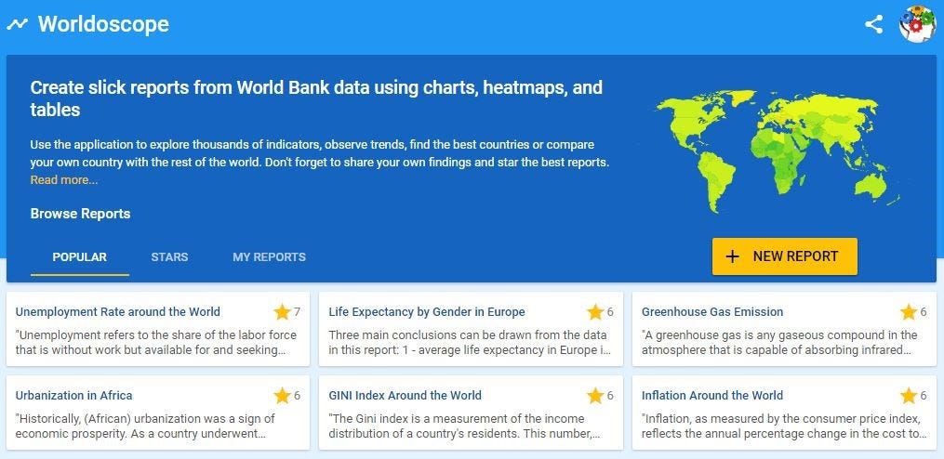Viewport: 944px width, 459px height.
Task: Open GINI Index Around the World report
Action: [x=406, y=395]
